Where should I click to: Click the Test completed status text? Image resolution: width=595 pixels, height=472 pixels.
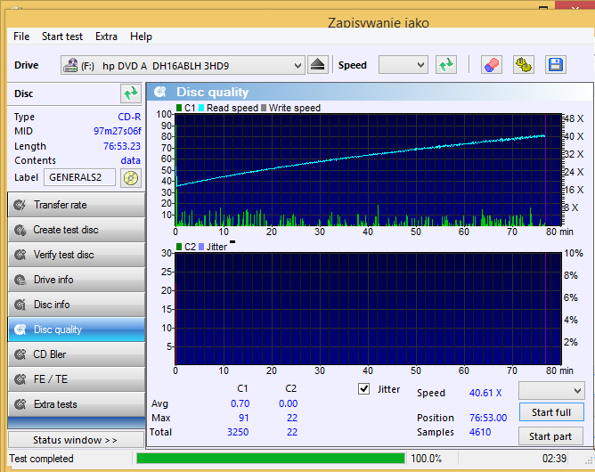(41, 459)
